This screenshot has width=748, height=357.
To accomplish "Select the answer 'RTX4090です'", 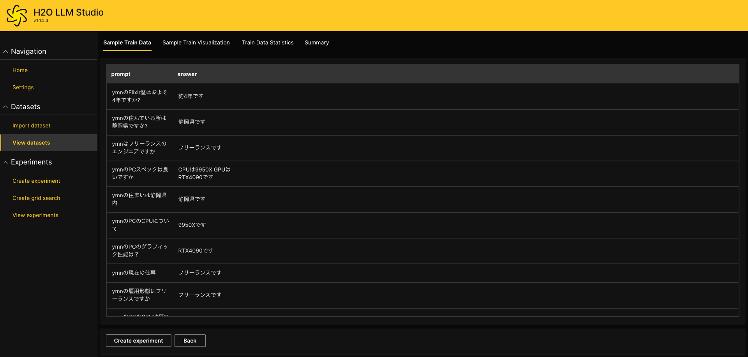I will (196, 251).
